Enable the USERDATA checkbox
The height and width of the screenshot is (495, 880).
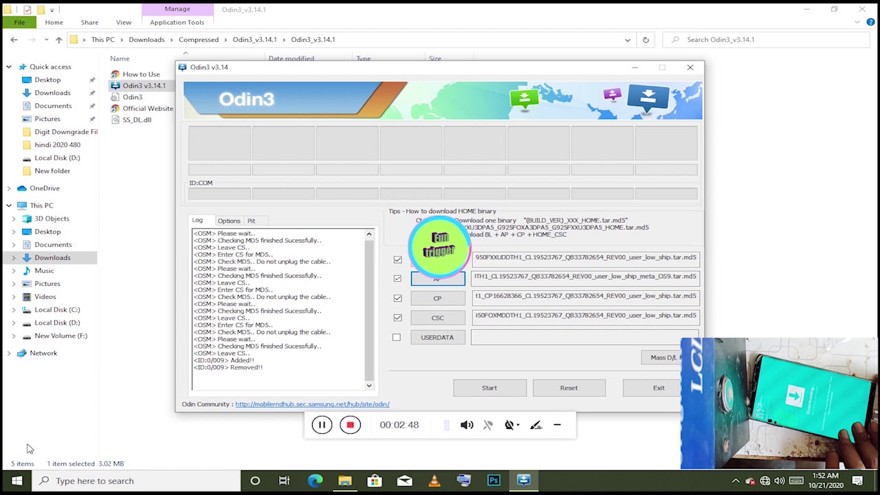tap(397, 337)
